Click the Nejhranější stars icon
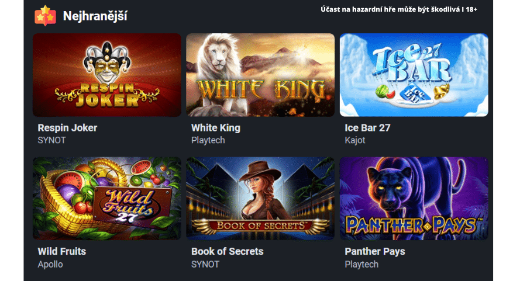Screen dimensions: 513x281 (45, 16)
